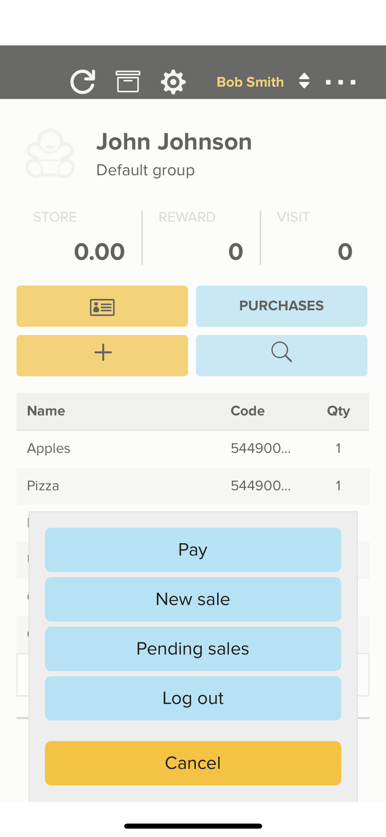Choose Pay from the action menu
The height and width of the screenshot is (837, 386).
[193, 549]
